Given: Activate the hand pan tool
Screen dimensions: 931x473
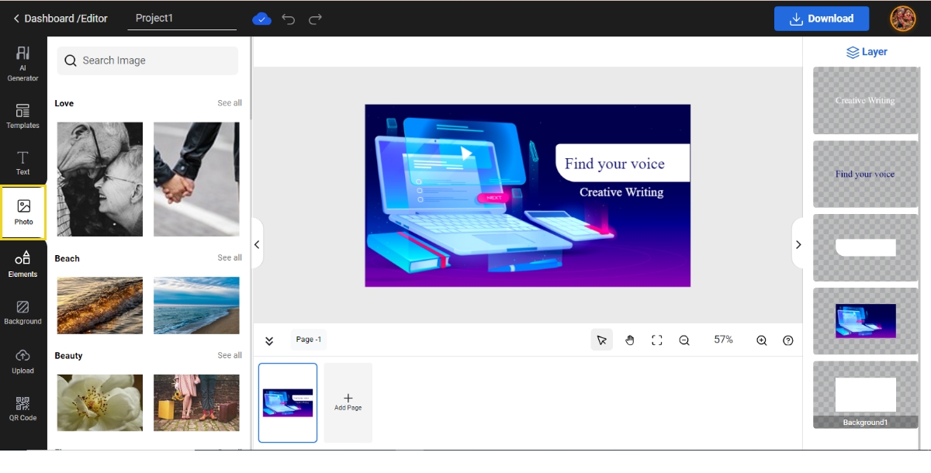Looking at the screenshot, I should (x=629, y=340).
